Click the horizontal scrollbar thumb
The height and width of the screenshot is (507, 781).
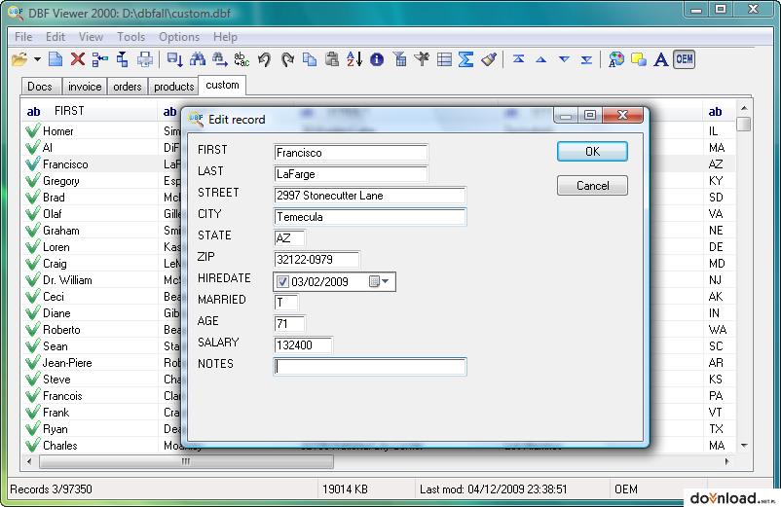coord(186,461)
